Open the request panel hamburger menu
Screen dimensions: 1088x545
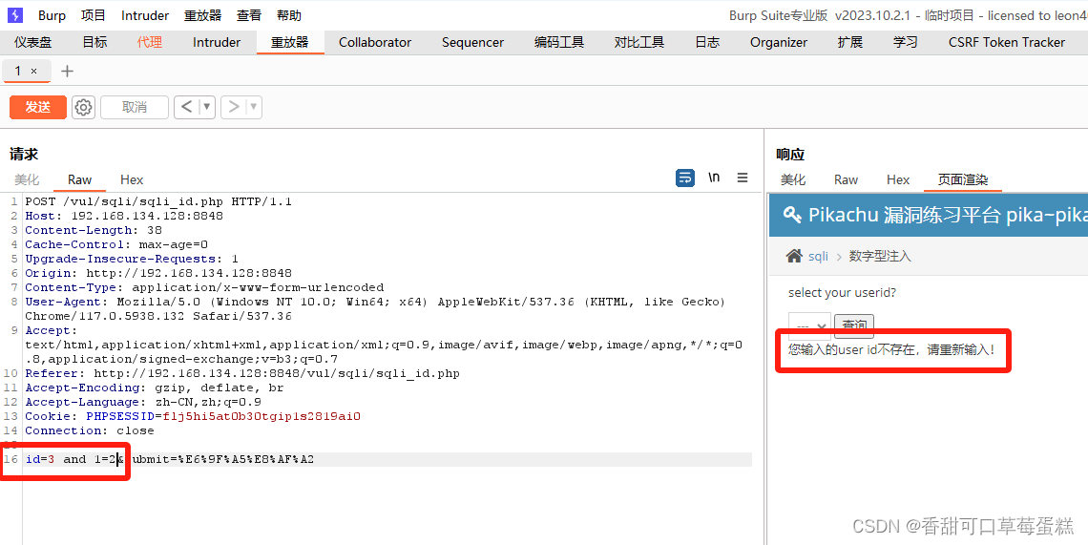[743, 178]
